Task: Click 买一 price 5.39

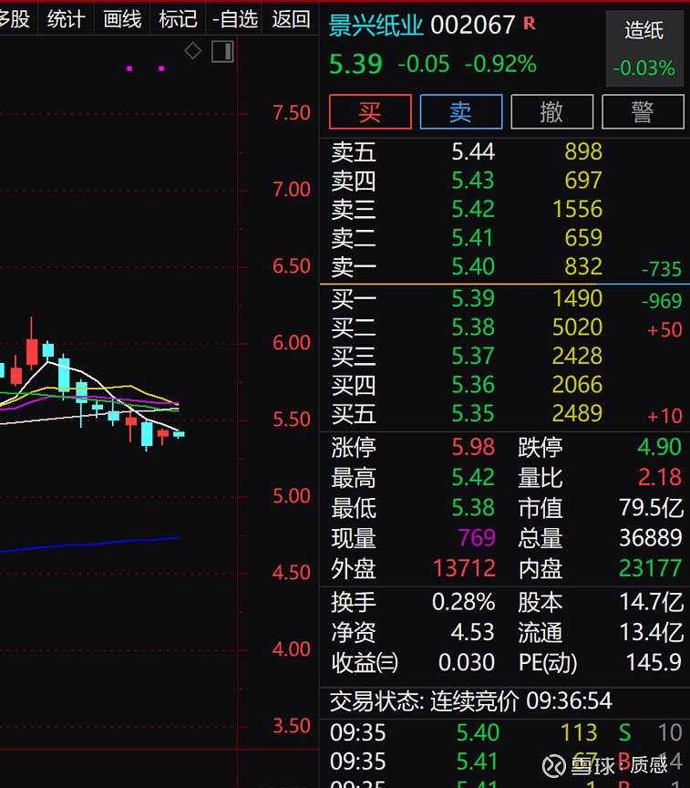Action: click(473, 298)
